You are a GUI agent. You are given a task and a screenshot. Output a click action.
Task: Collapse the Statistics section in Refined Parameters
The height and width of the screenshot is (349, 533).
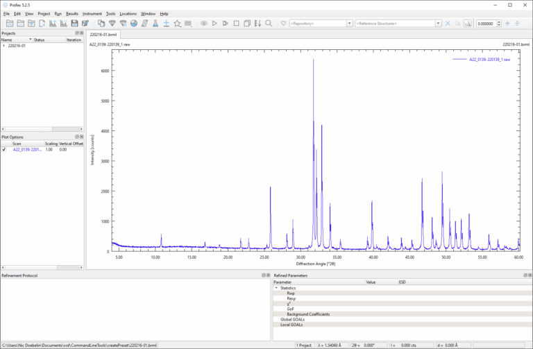click(x=276, y=288)
